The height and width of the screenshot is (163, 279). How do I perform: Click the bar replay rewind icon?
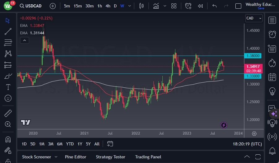200,6
